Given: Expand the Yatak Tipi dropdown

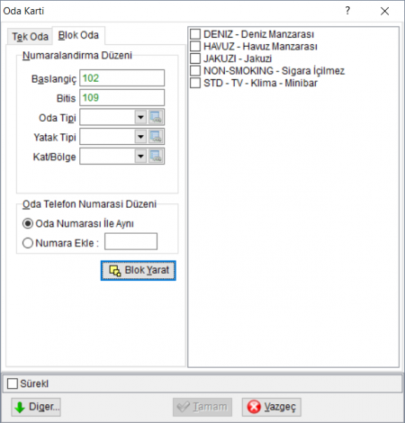Looking at the screenshot, I should point(140,137).
